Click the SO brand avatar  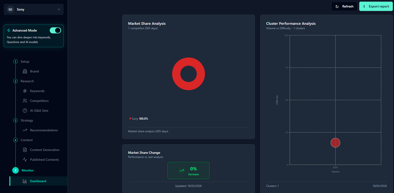[x=10, y=9]
